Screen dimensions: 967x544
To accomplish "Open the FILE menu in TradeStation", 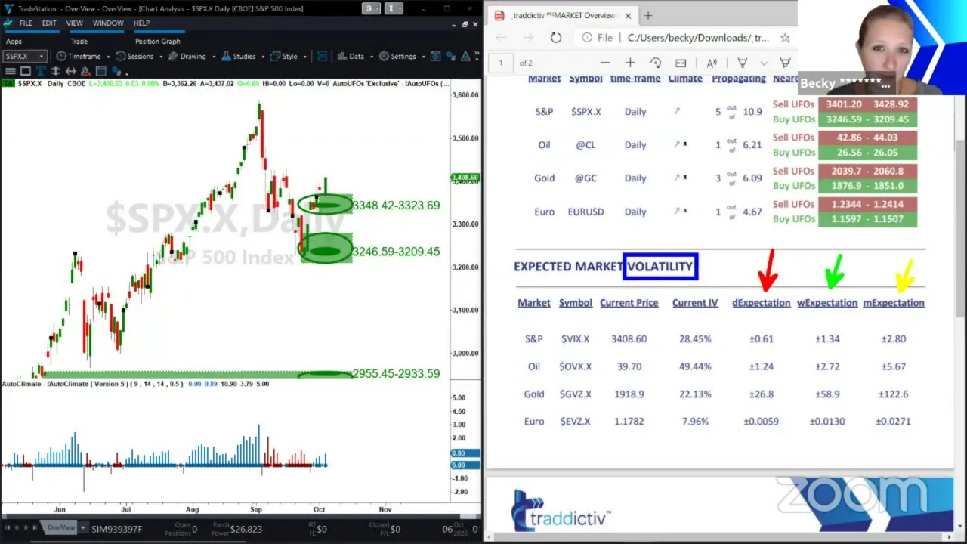I will pos(26,23).
